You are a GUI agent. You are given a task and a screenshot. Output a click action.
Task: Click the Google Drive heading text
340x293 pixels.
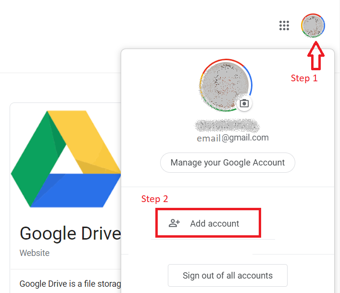pyautogui.click(x=70, y=233)
